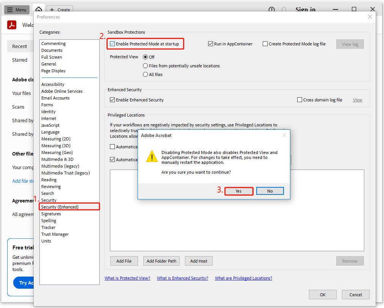384x308 pixels.
Task: Click Cancel in Preferences
Action: pyautogui.click(x=355, y=295)
